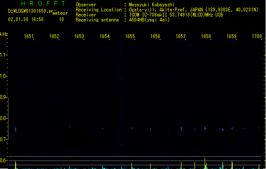
Task: Click the meteor echo directly below the 1659 label
Action: pyautogui.click(x=232, y=128)
